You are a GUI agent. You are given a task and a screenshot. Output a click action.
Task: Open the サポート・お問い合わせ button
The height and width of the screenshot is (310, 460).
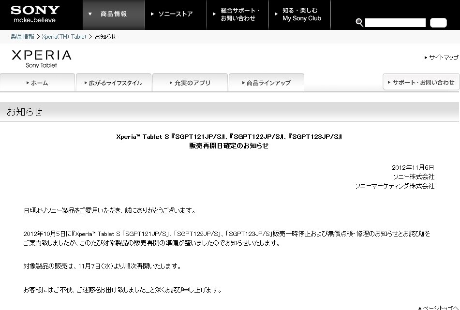click(x=421, y=82)
